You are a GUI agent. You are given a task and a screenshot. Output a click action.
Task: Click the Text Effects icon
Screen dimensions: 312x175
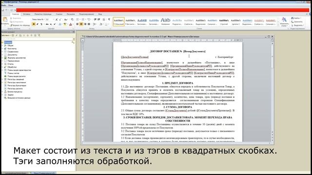coord(60,24)
